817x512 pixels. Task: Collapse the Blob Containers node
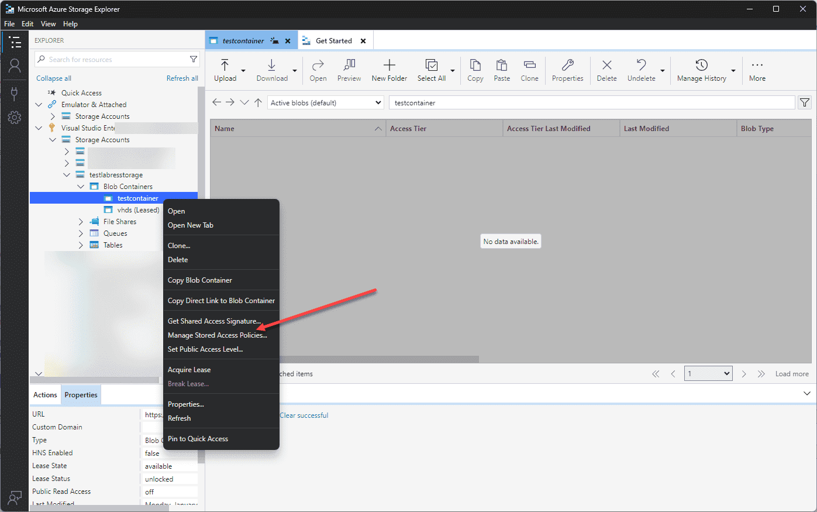point(81,187)
